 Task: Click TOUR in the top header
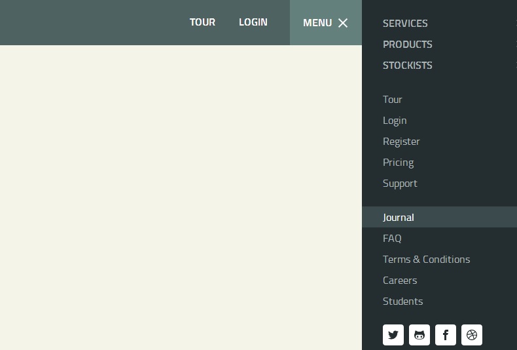coord(202,22)
